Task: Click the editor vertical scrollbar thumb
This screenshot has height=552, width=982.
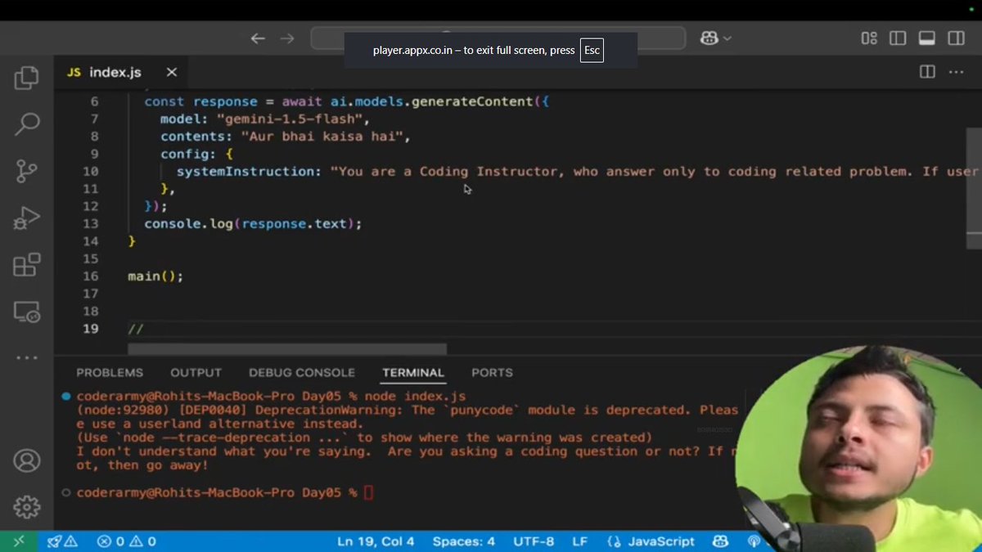Action: tap(973, 188)
